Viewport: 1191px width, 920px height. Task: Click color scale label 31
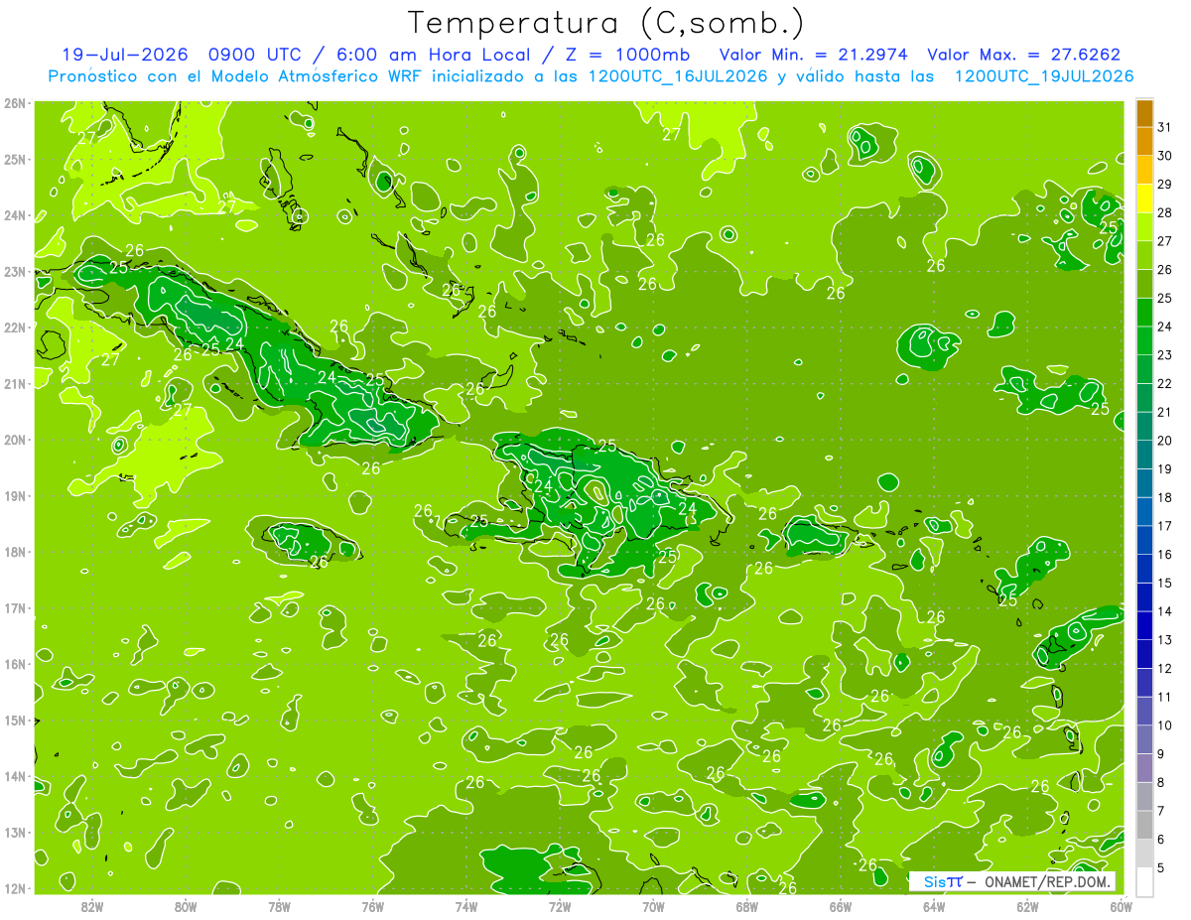pos(1165,127)
